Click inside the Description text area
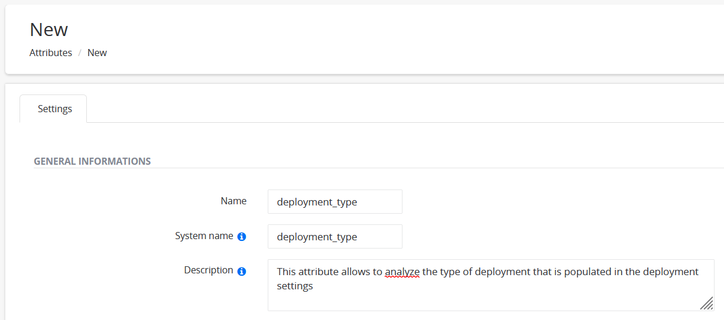 [491, 285]
